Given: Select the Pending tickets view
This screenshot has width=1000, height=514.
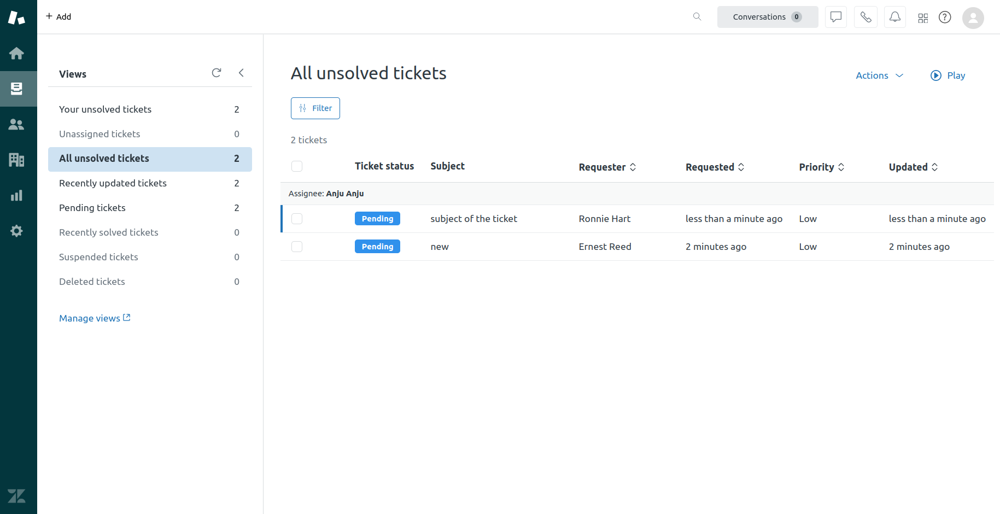Looking at the screenshot, I should click(92, 208).
